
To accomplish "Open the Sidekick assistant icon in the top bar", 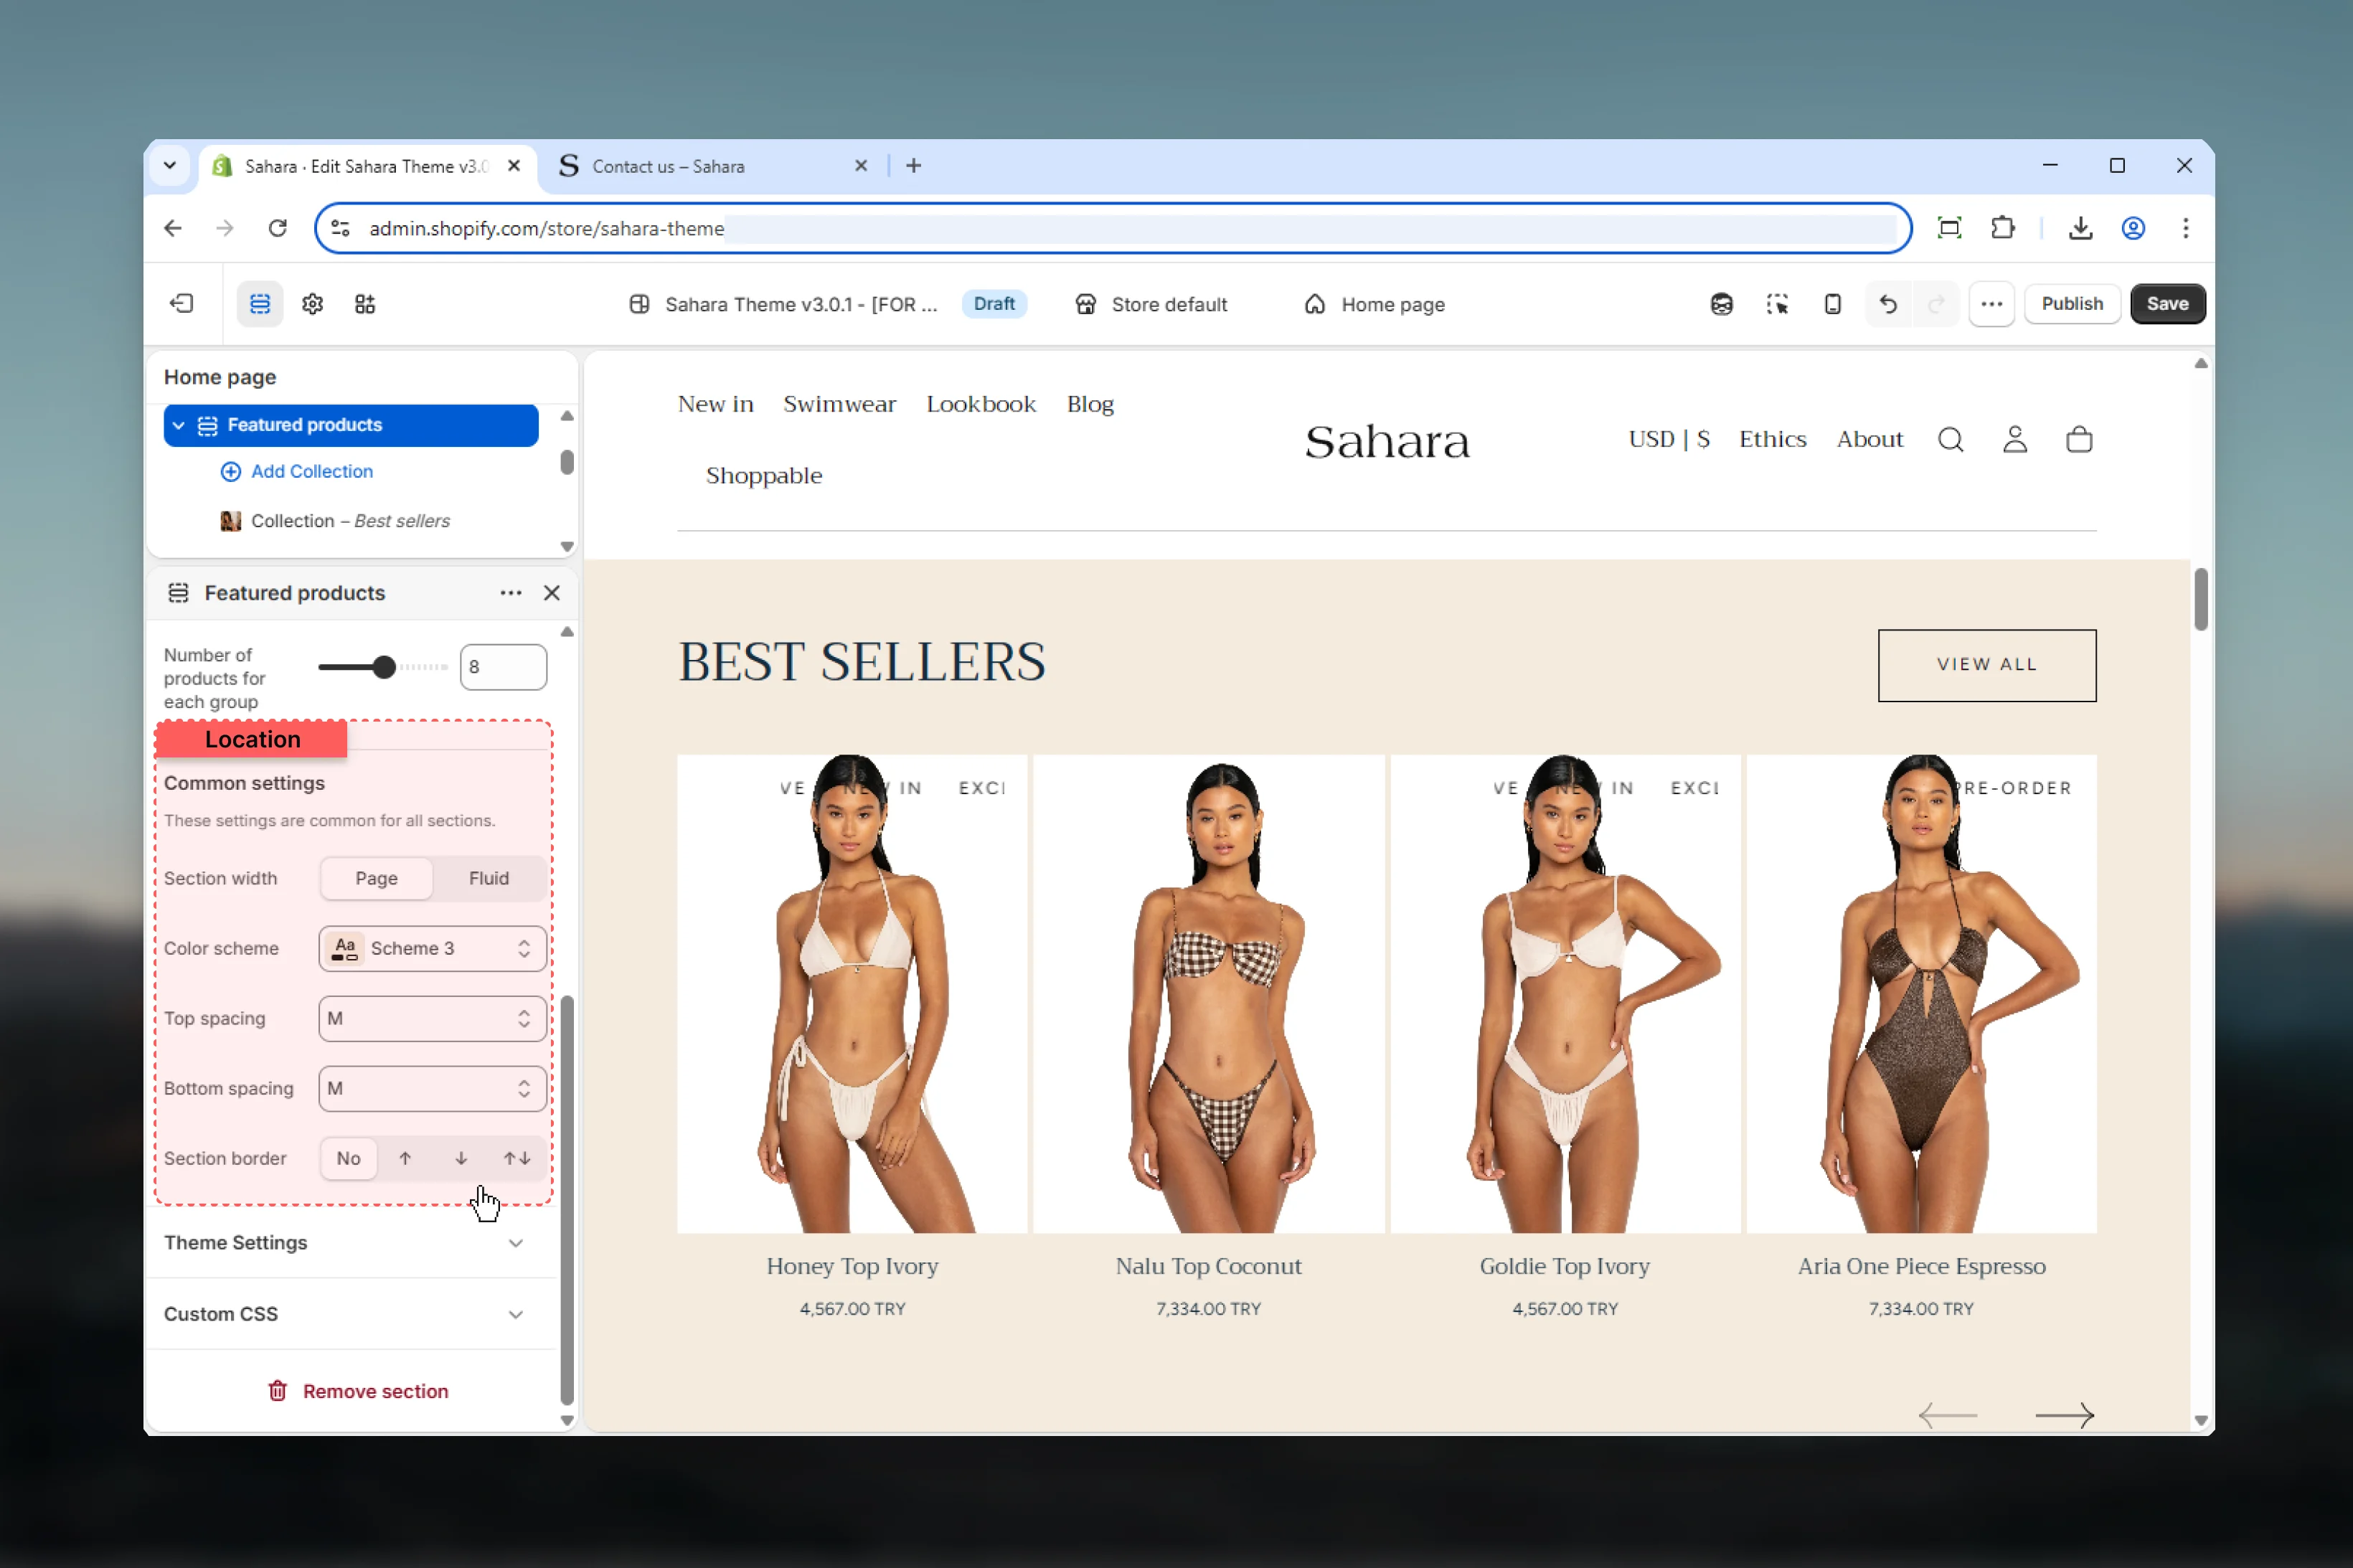I will (x=1721, y=304).
